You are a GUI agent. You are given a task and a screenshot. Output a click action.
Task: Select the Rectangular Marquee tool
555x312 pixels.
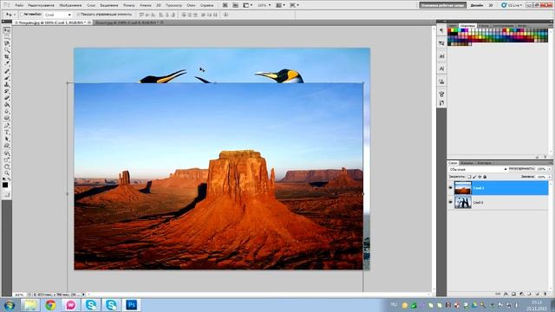7,37
